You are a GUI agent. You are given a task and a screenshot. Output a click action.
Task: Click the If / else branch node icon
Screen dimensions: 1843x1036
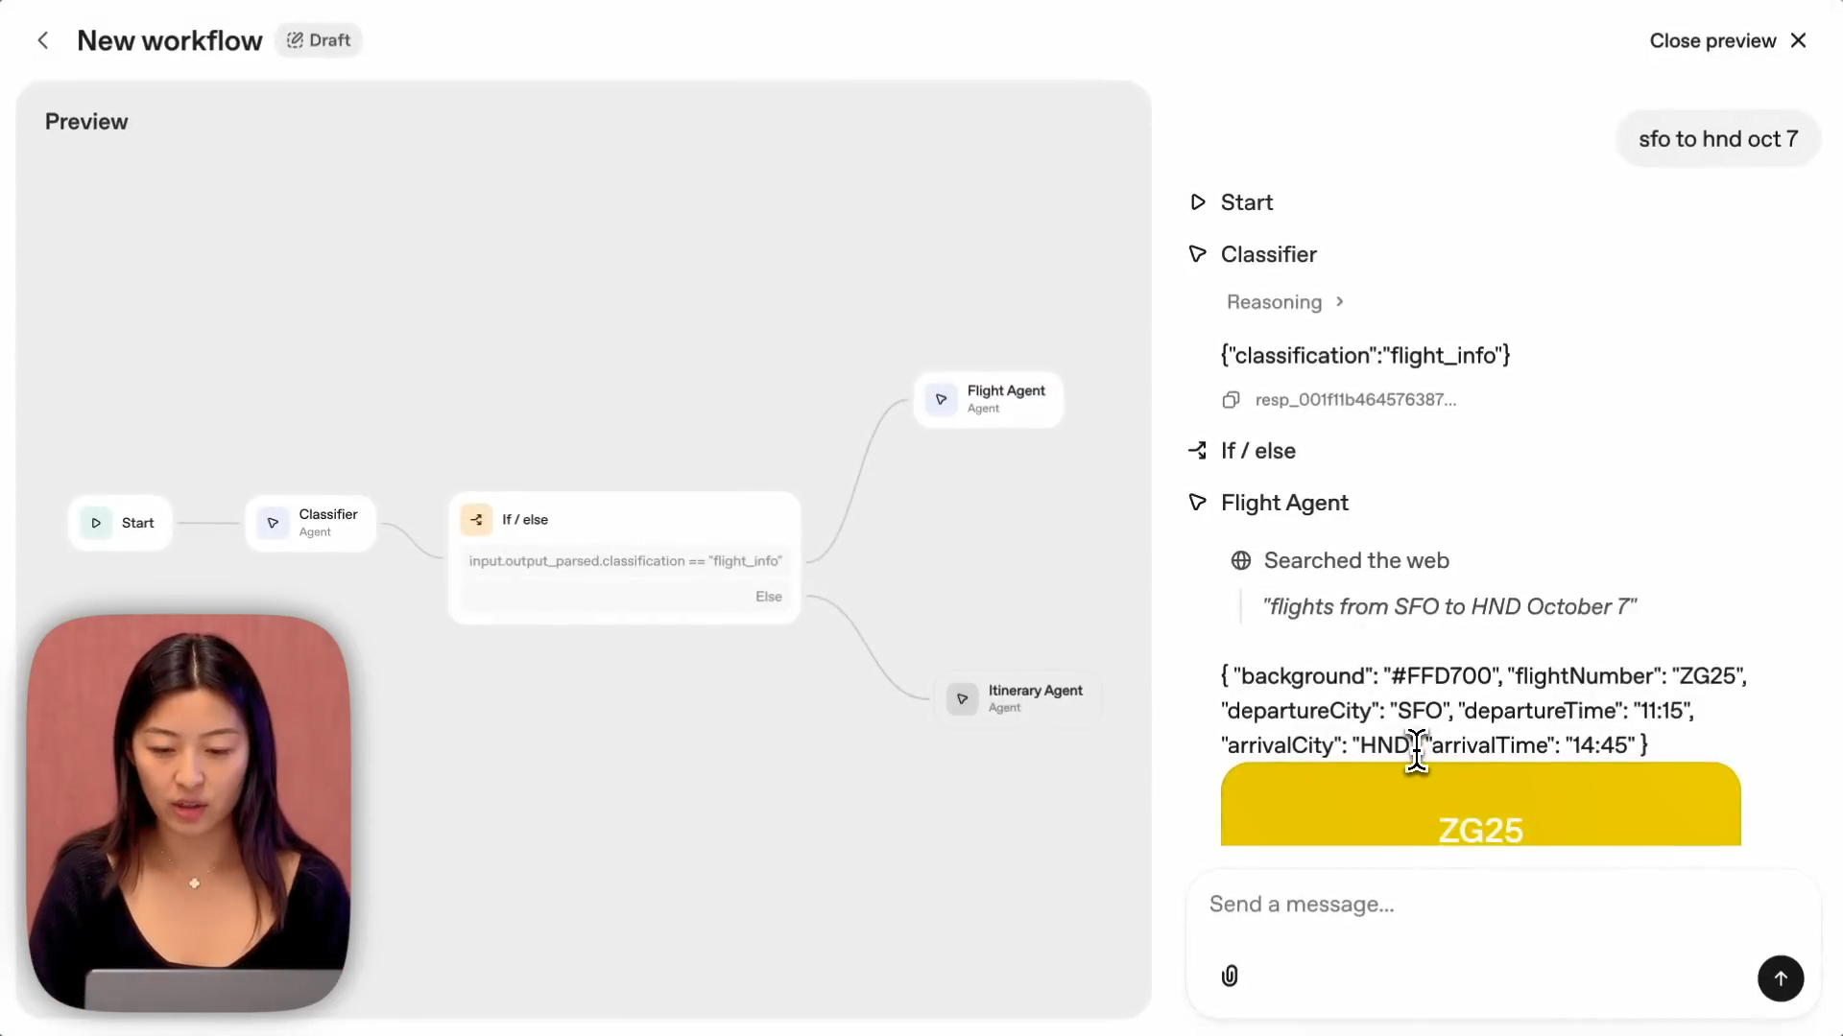click(x=476, y=519)
